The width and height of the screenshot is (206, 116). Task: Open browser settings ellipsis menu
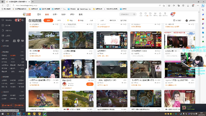point(198,5)
